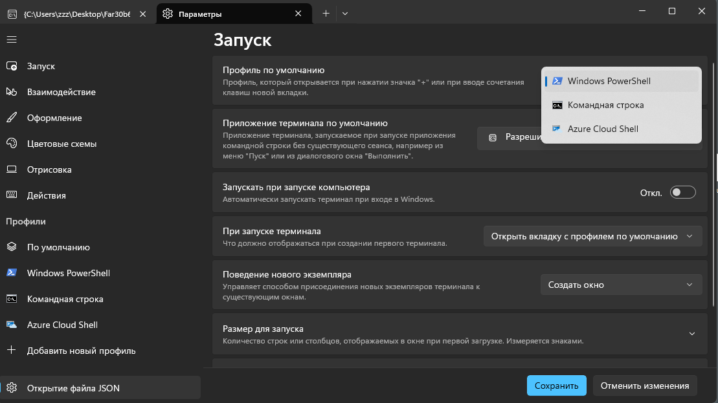Close the Far30b6 terminal tab
Screen dimensions: 718x403
143,14
